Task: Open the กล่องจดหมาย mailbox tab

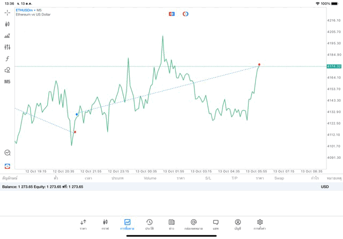Action: coord(193,224)
